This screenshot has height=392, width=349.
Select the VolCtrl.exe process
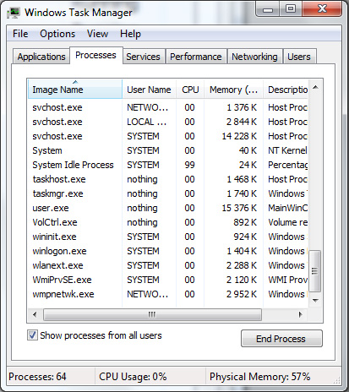click(x=168, y=222)
